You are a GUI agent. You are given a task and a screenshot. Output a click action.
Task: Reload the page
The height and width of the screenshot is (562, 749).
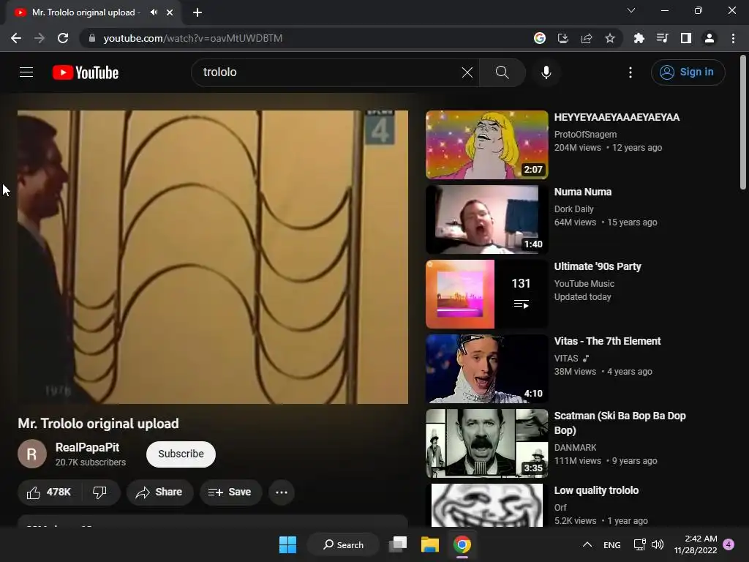(x=63, y=38)
